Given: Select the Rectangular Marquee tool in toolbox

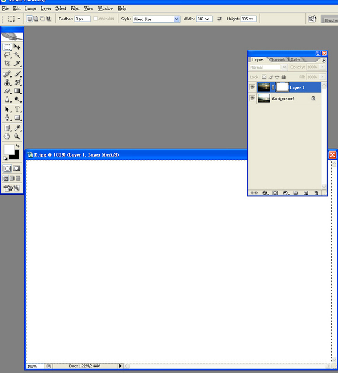Looking at the screenshot, I should [x=8, y=47].
